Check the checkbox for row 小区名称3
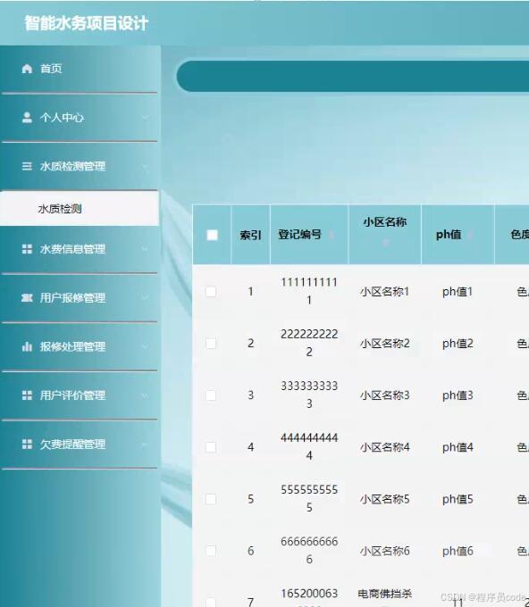The height and width of the screenshot is (607, 529). [x=211, y=395]
